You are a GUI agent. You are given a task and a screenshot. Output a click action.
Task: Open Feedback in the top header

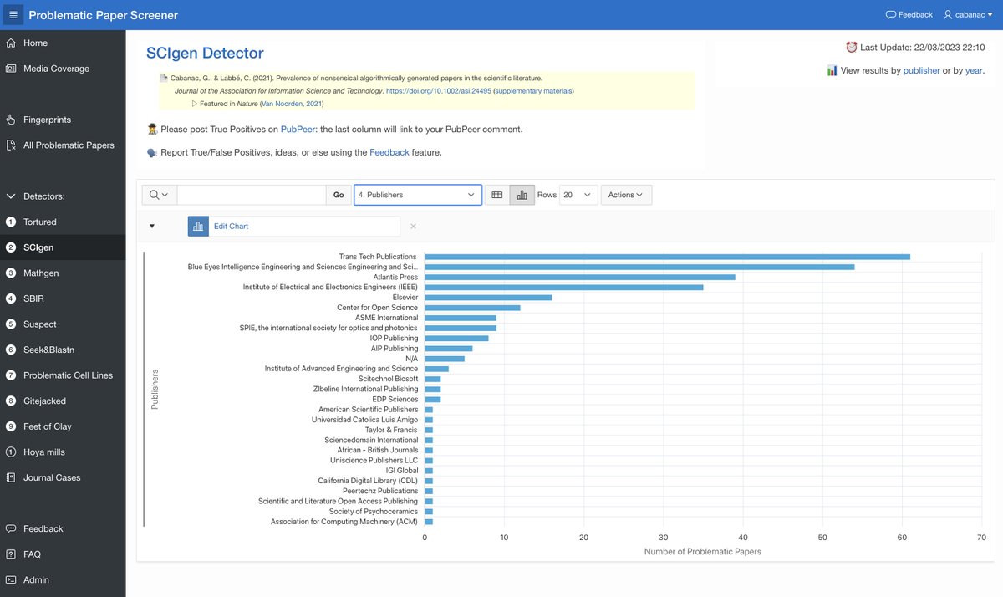909,15
